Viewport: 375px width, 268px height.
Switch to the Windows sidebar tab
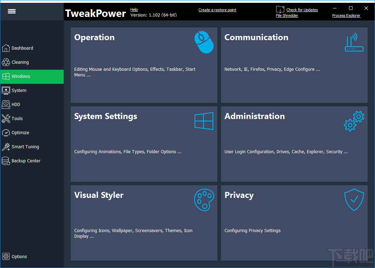coord(21,76)
